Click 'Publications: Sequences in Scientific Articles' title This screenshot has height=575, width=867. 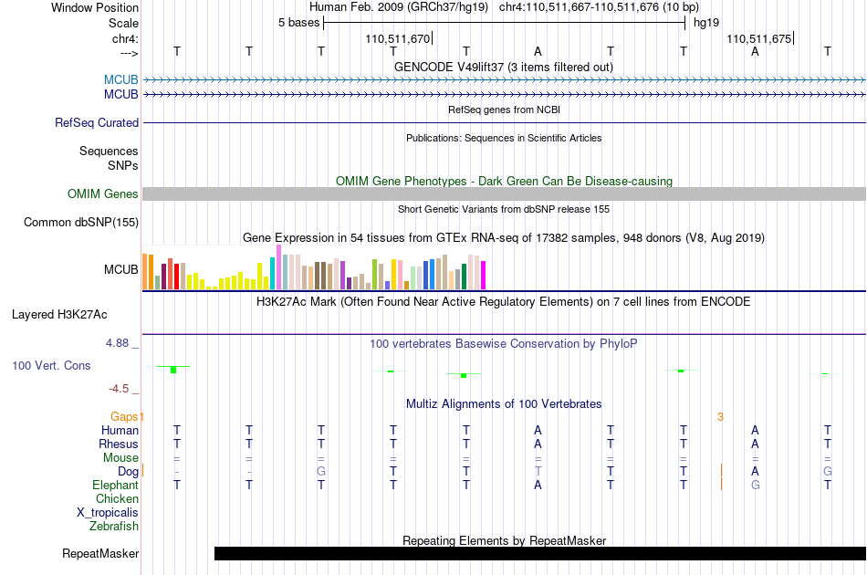(x=504, y=138)
